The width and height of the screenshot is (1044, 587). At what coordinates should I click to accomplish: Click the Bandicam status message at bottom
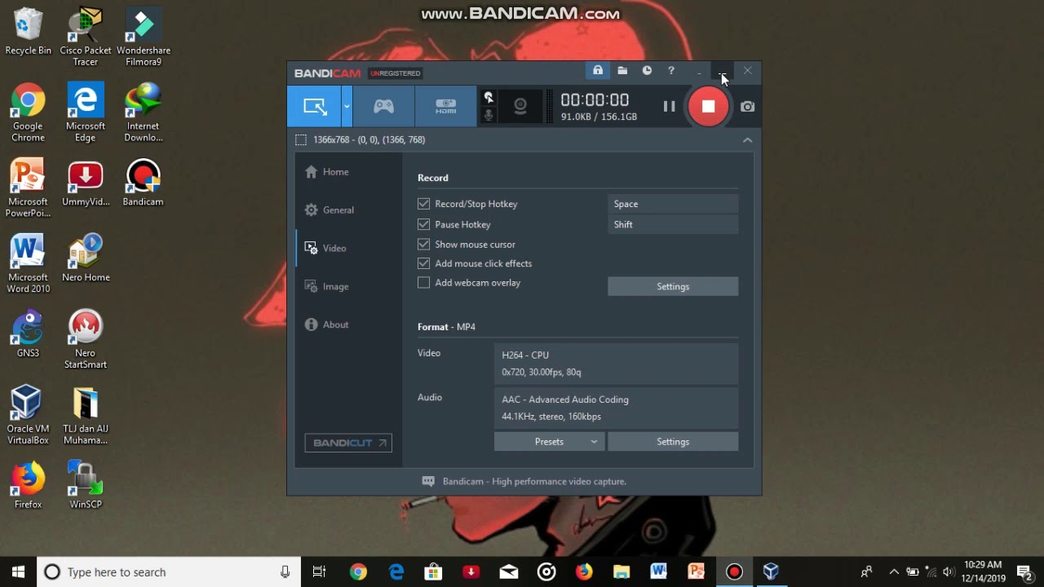[x=524, y=482]
